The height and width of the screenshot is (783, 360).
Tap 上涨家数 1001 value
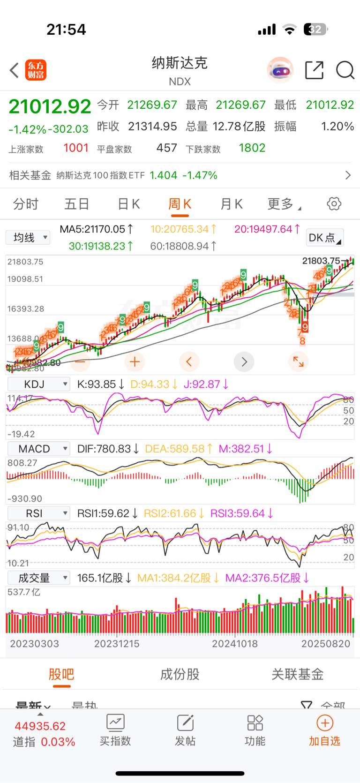coord(76,148)
